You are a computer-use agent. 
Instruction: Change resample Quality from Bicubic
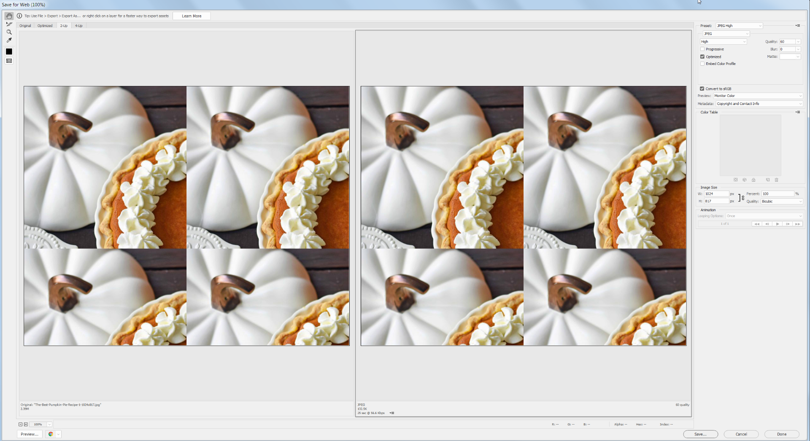781,202
